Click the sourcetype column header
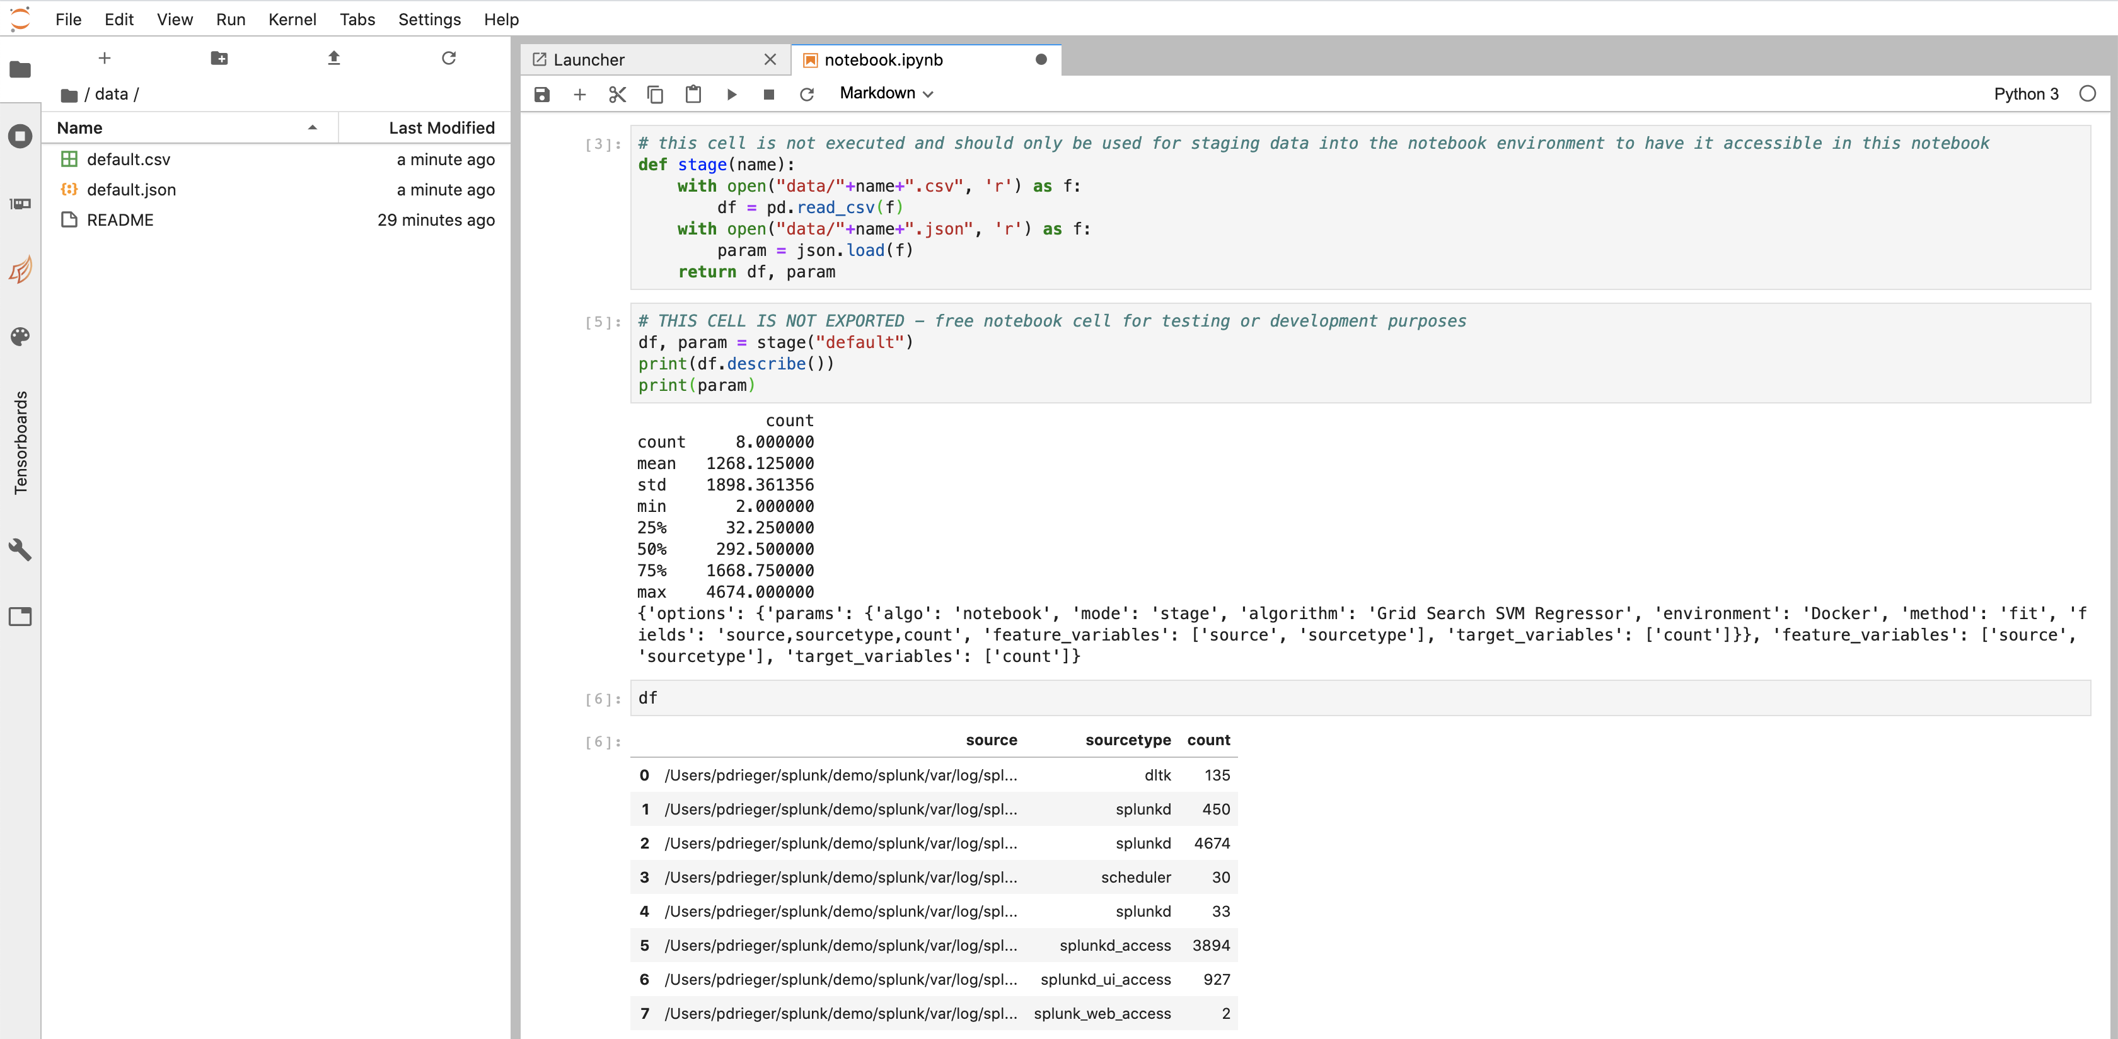This screenshot has height=1039, width=2118. coord(1127,740)
